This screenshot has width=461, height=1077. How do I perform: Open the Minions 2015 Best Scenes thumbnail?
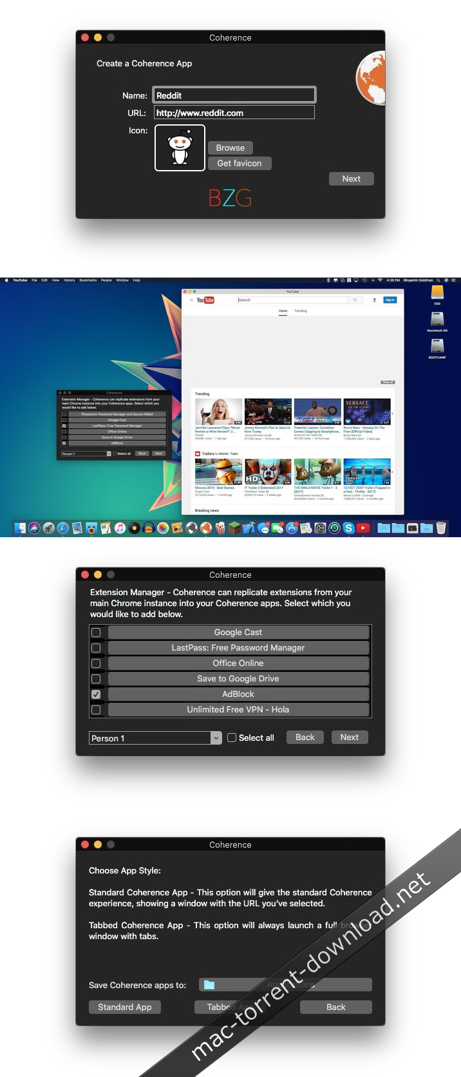(218, 472)
